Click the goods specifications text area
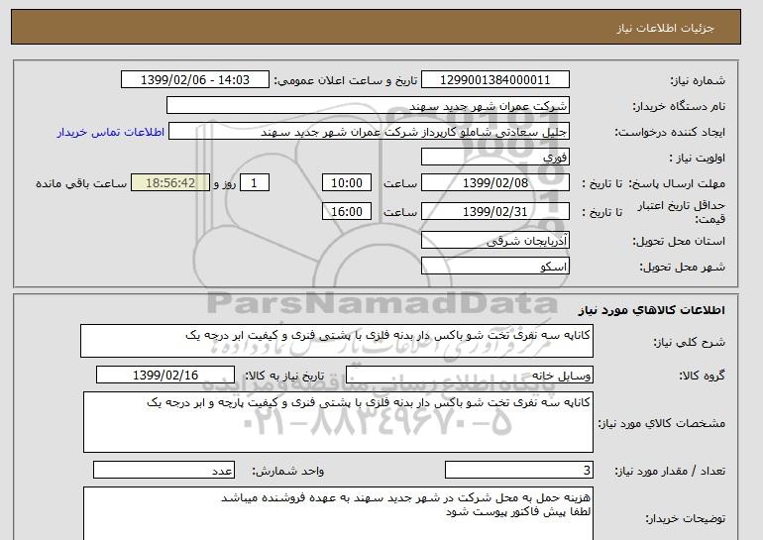The width and height of the screenshot is (763, 540). point(338,422)
